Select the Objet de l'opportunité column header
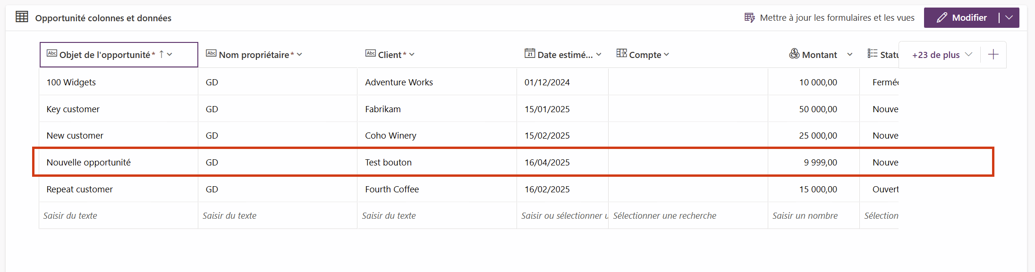1035x272 pixels. pos(105,55)
